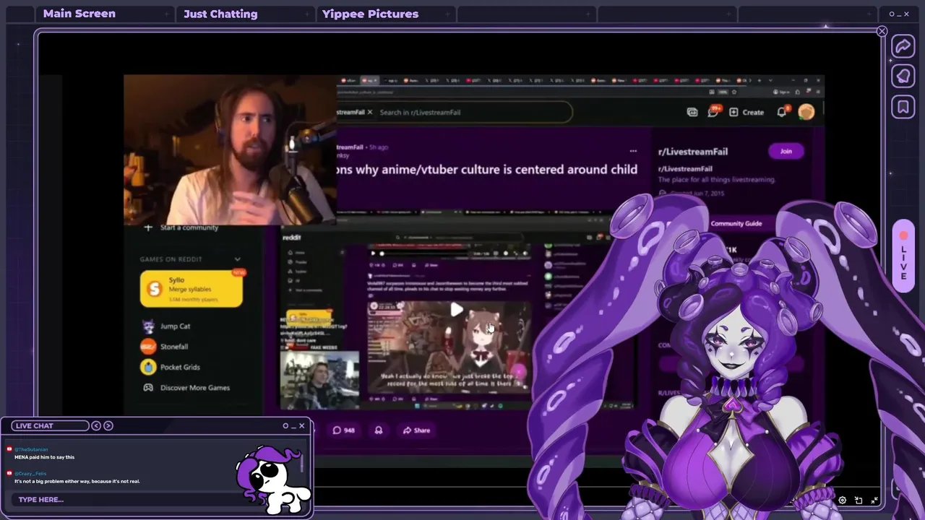Click the r/LivestreamFail sidebar title

tap(692, 152)
